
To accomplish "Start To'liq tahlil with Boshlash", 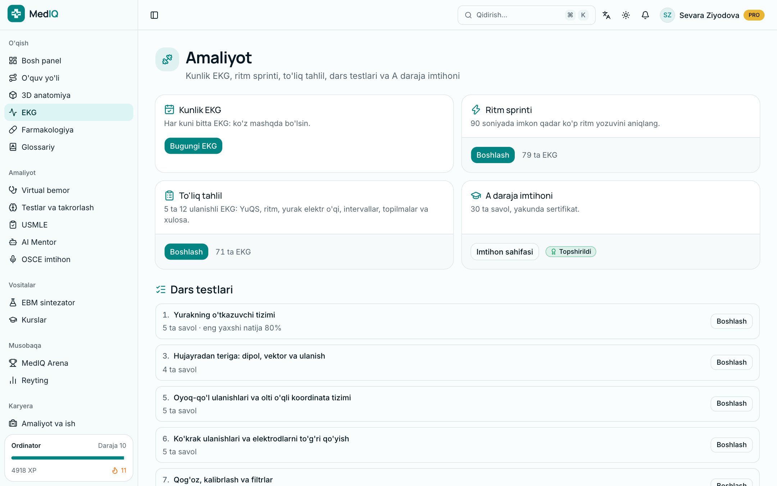I will (186, 252).
